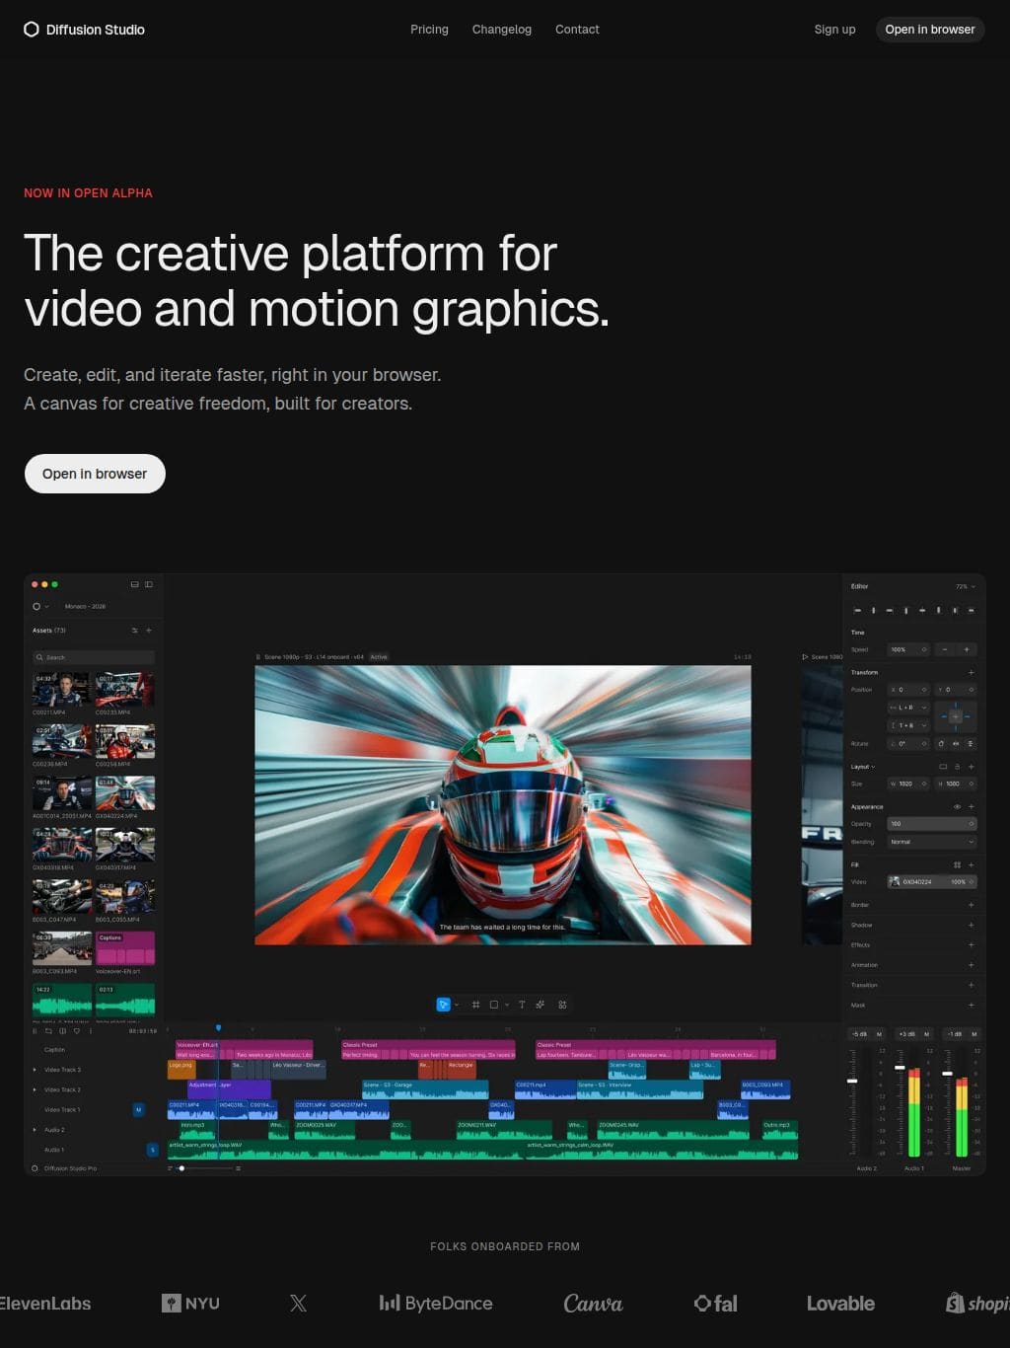Click the Assets search field
The image size is (1010, 1348).
pyautogui.click(x=94, y=657)
